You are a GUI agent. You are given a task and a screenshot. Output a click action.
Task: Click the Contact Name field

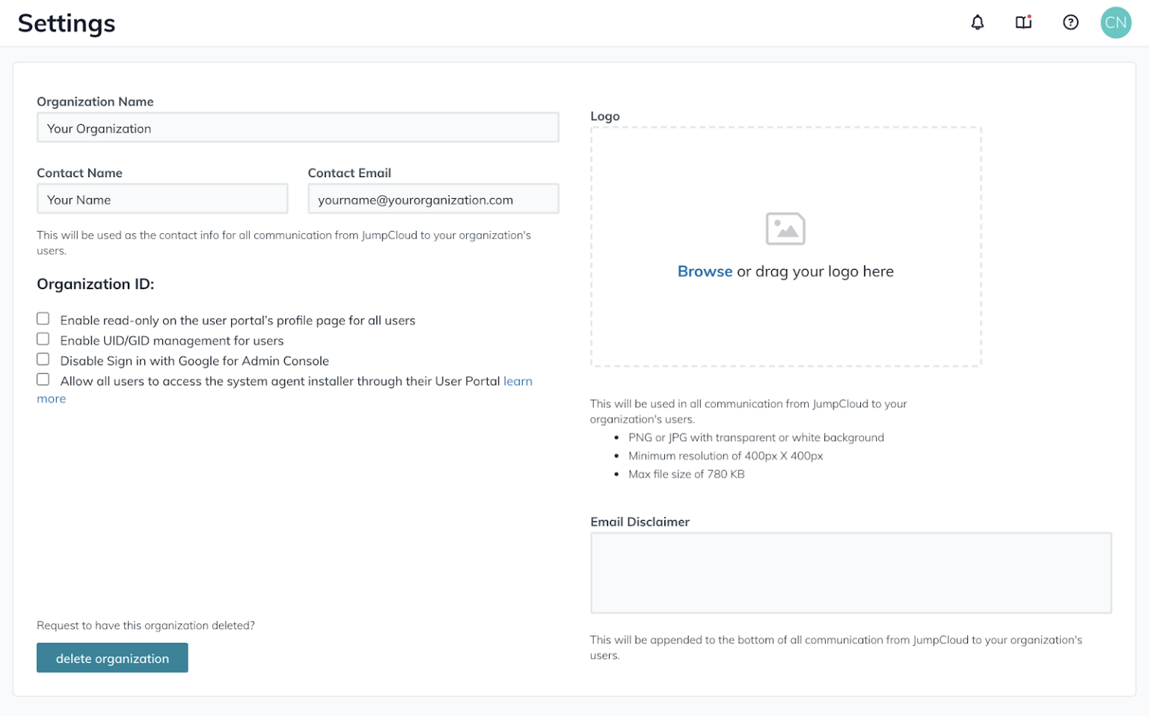[162, 199]
